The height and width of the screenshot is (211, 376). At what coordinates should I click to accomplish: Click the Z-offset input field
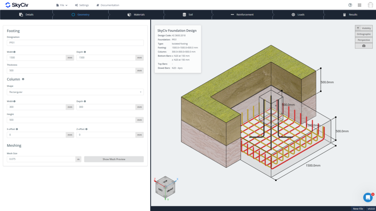coord(106,135)
